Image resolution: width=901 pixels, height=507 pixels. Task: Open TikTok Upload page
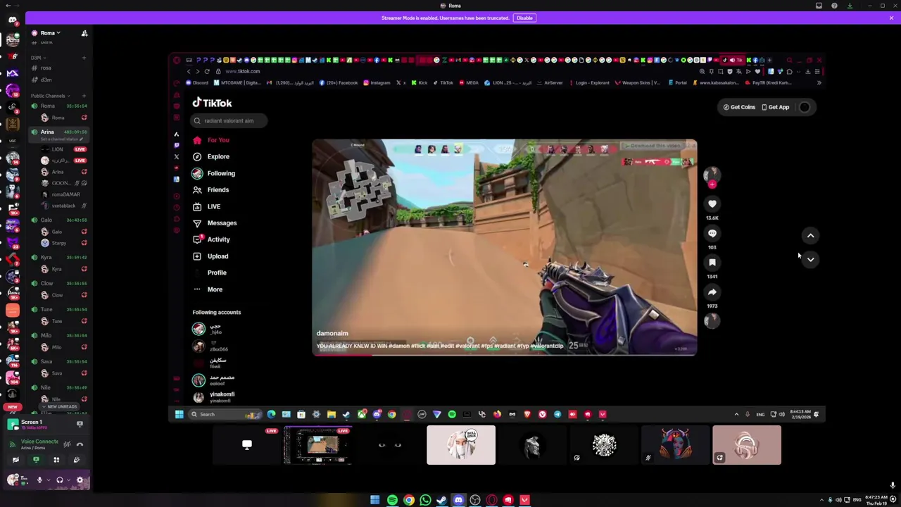[x=210, y=256]
